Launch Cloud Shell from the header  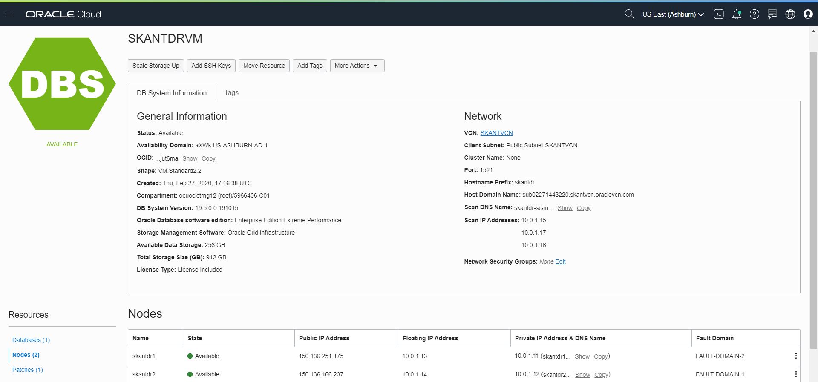(x=719, y=14)
